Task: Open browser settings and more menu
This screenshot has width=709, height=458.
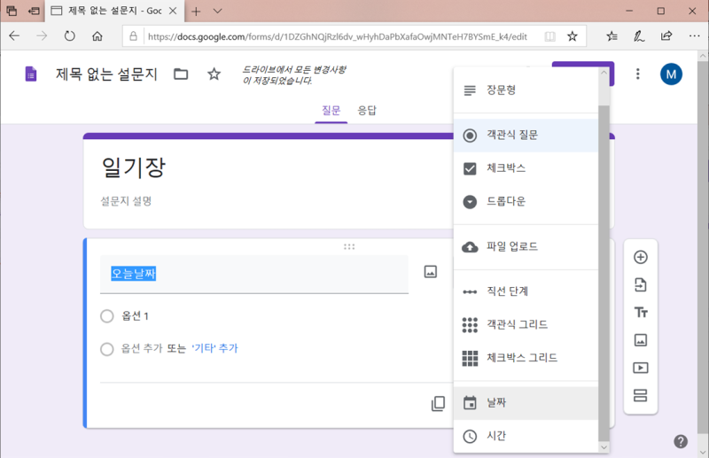Action: click(694, 36)
